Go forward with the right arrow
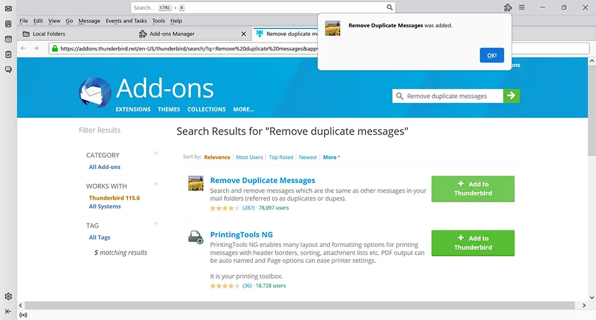The image size is (596, 320). point(36,48)
